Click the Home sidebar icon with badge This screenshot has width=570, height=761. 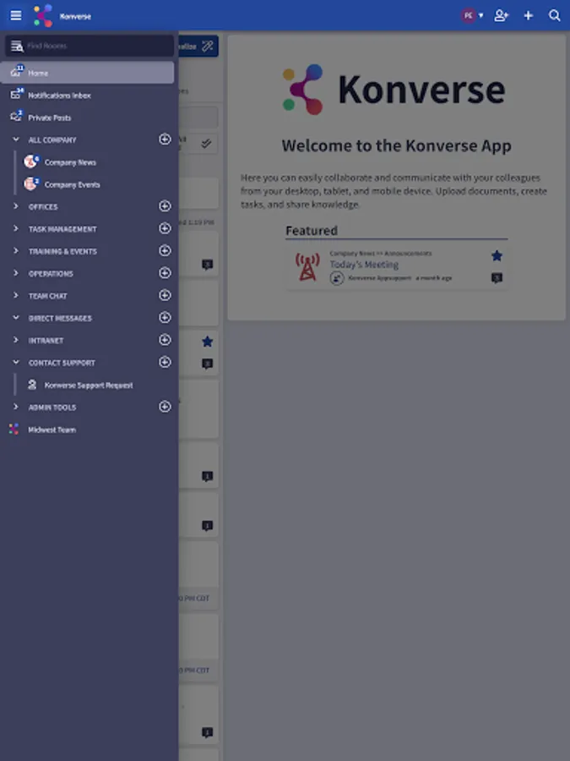tap(17, 71)
